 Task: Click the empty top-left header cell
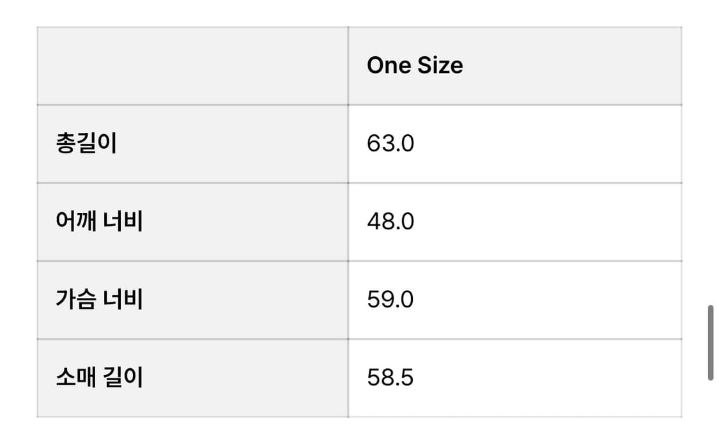192,65
